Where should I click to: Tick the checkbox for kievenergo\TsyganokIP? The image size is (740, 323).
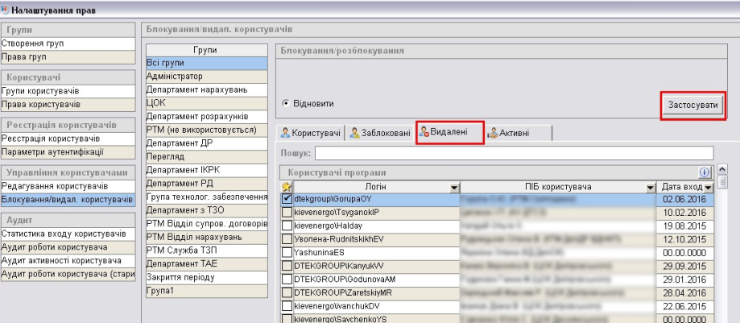pyautogui.click(x=287, y=212)
